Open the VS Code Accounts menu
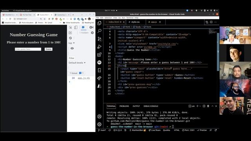 [x=99, y=116]
